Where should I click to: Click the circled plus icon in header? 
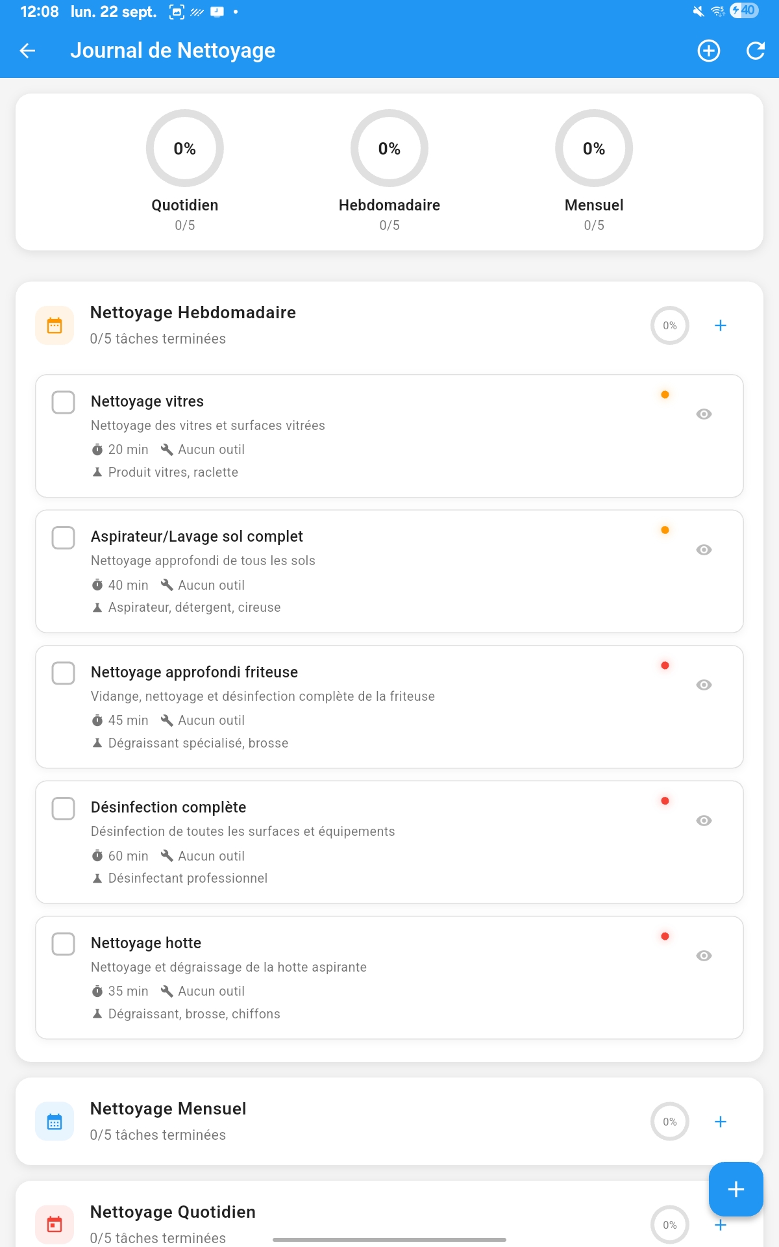pyautogui.click(x=708, y=51)
